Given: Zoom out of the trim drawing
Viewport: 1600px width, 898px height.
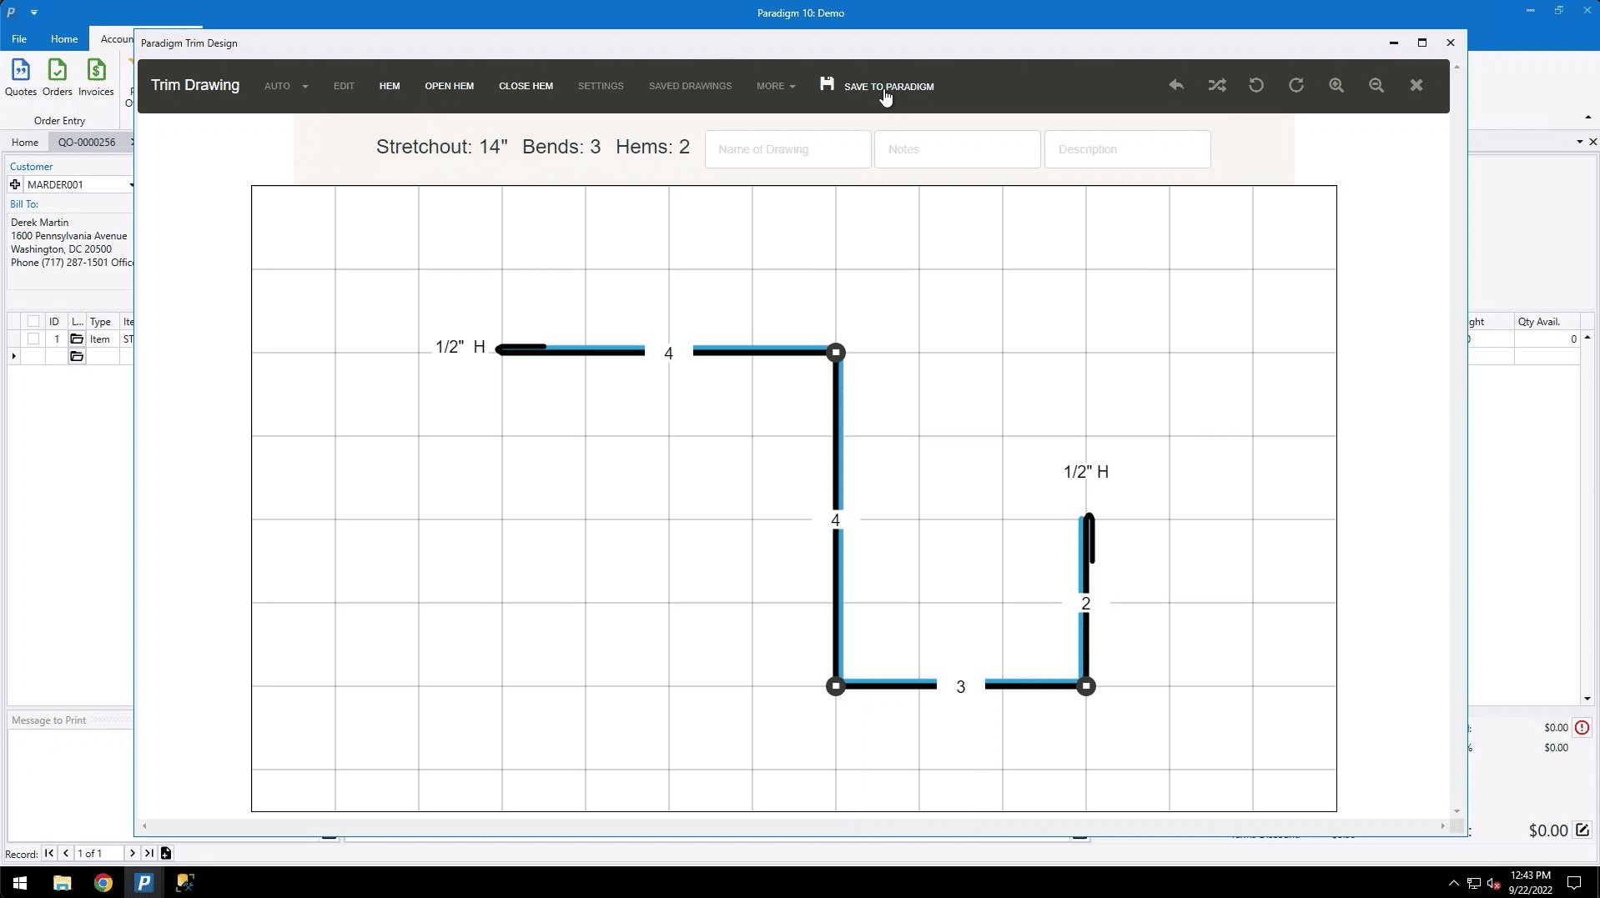Looking at the screenshot, I should [1376, 85].
